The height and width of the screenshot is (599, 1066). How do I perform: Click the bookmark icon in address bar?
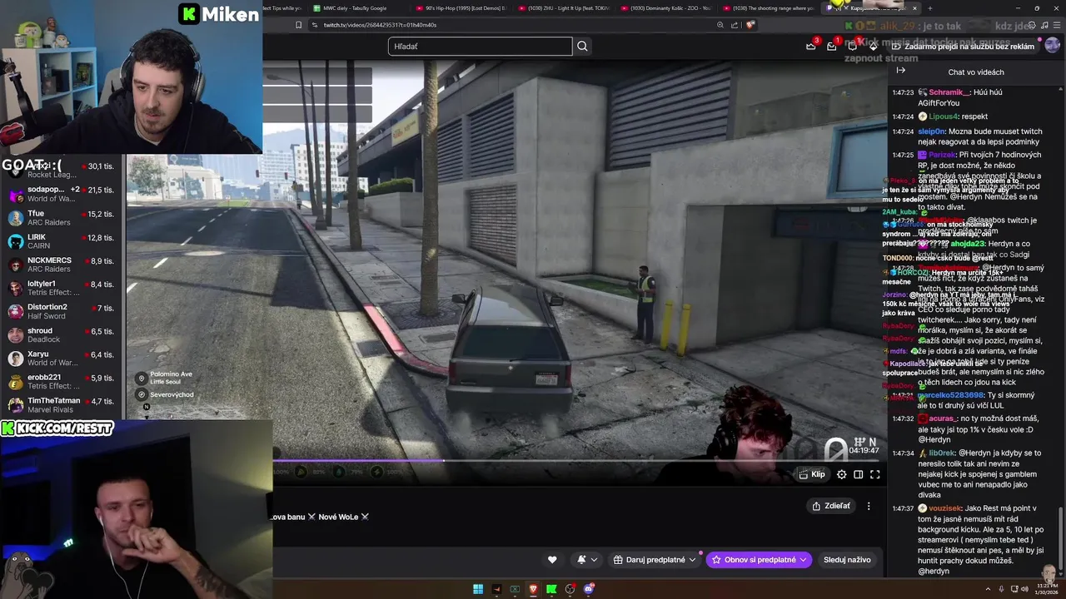298,25
